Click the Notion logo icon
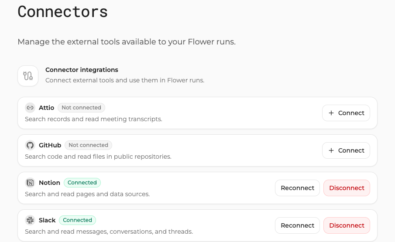The image size is (395, 242). [x=30, y=183]
